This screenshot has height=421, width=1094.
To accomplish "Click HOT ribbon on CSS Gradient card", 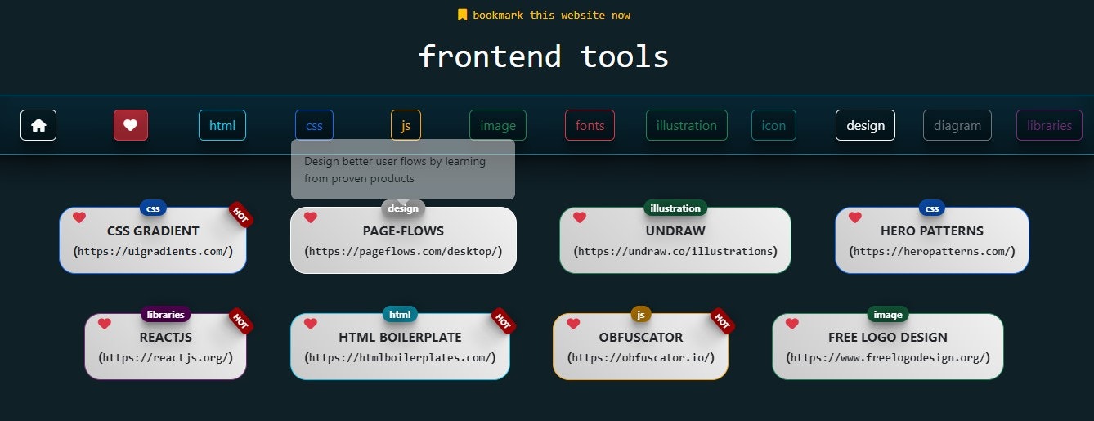I will click(240, 214).
